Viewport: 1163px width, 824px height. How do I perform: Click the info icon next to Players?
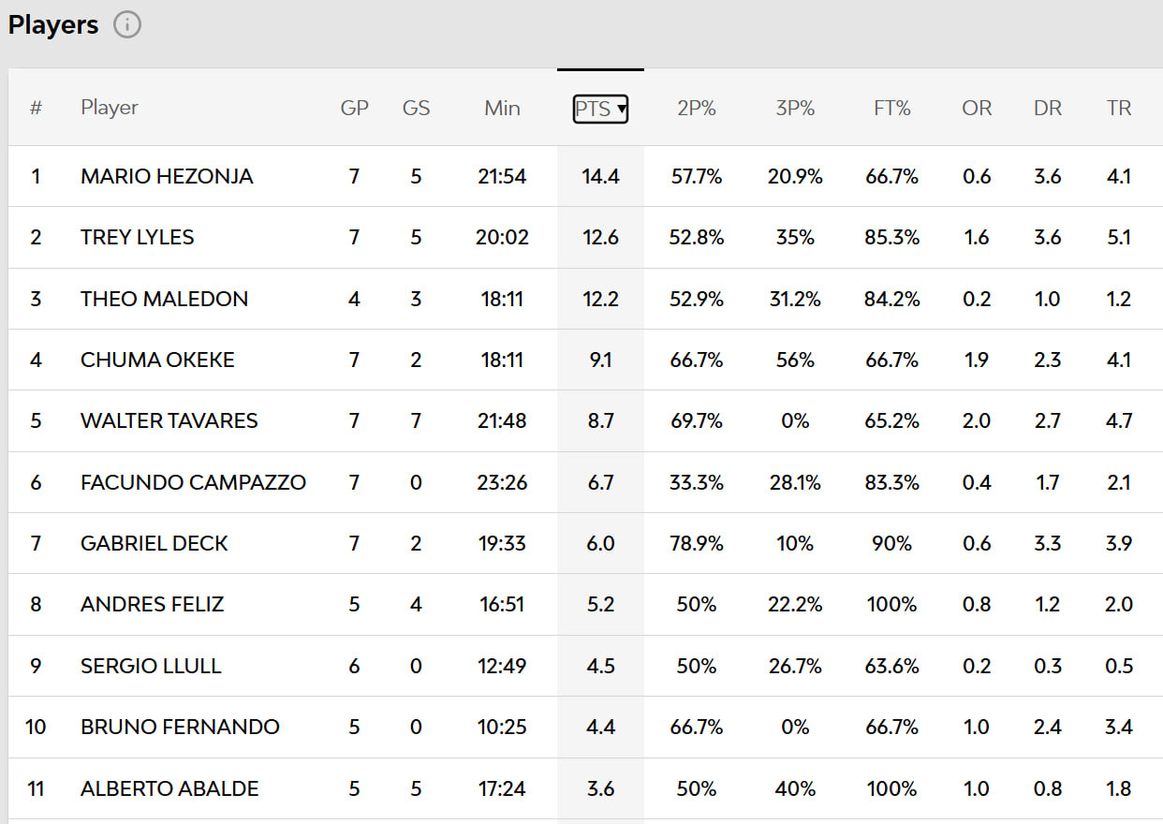coord(127,25)
